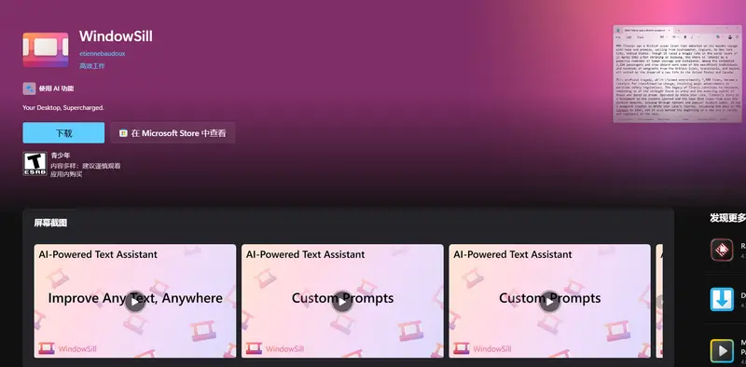The height and width of the screenshot is (367, 746).
Task: Open the red film clip app icon
Action: tap(722, 250)
